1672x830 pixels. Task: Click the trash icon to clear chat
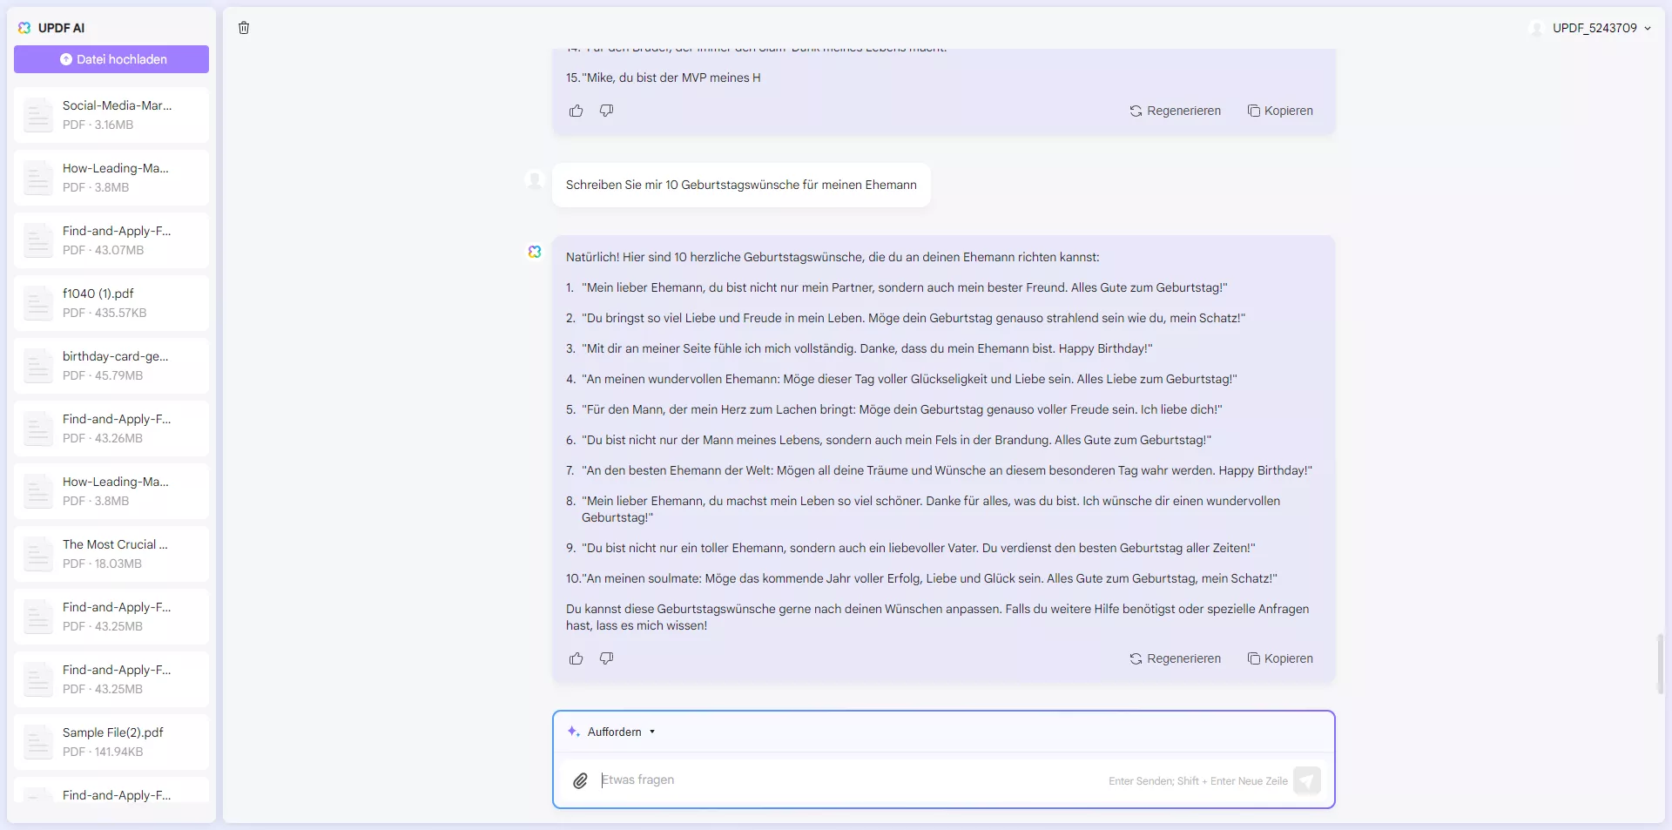point(244,28)
